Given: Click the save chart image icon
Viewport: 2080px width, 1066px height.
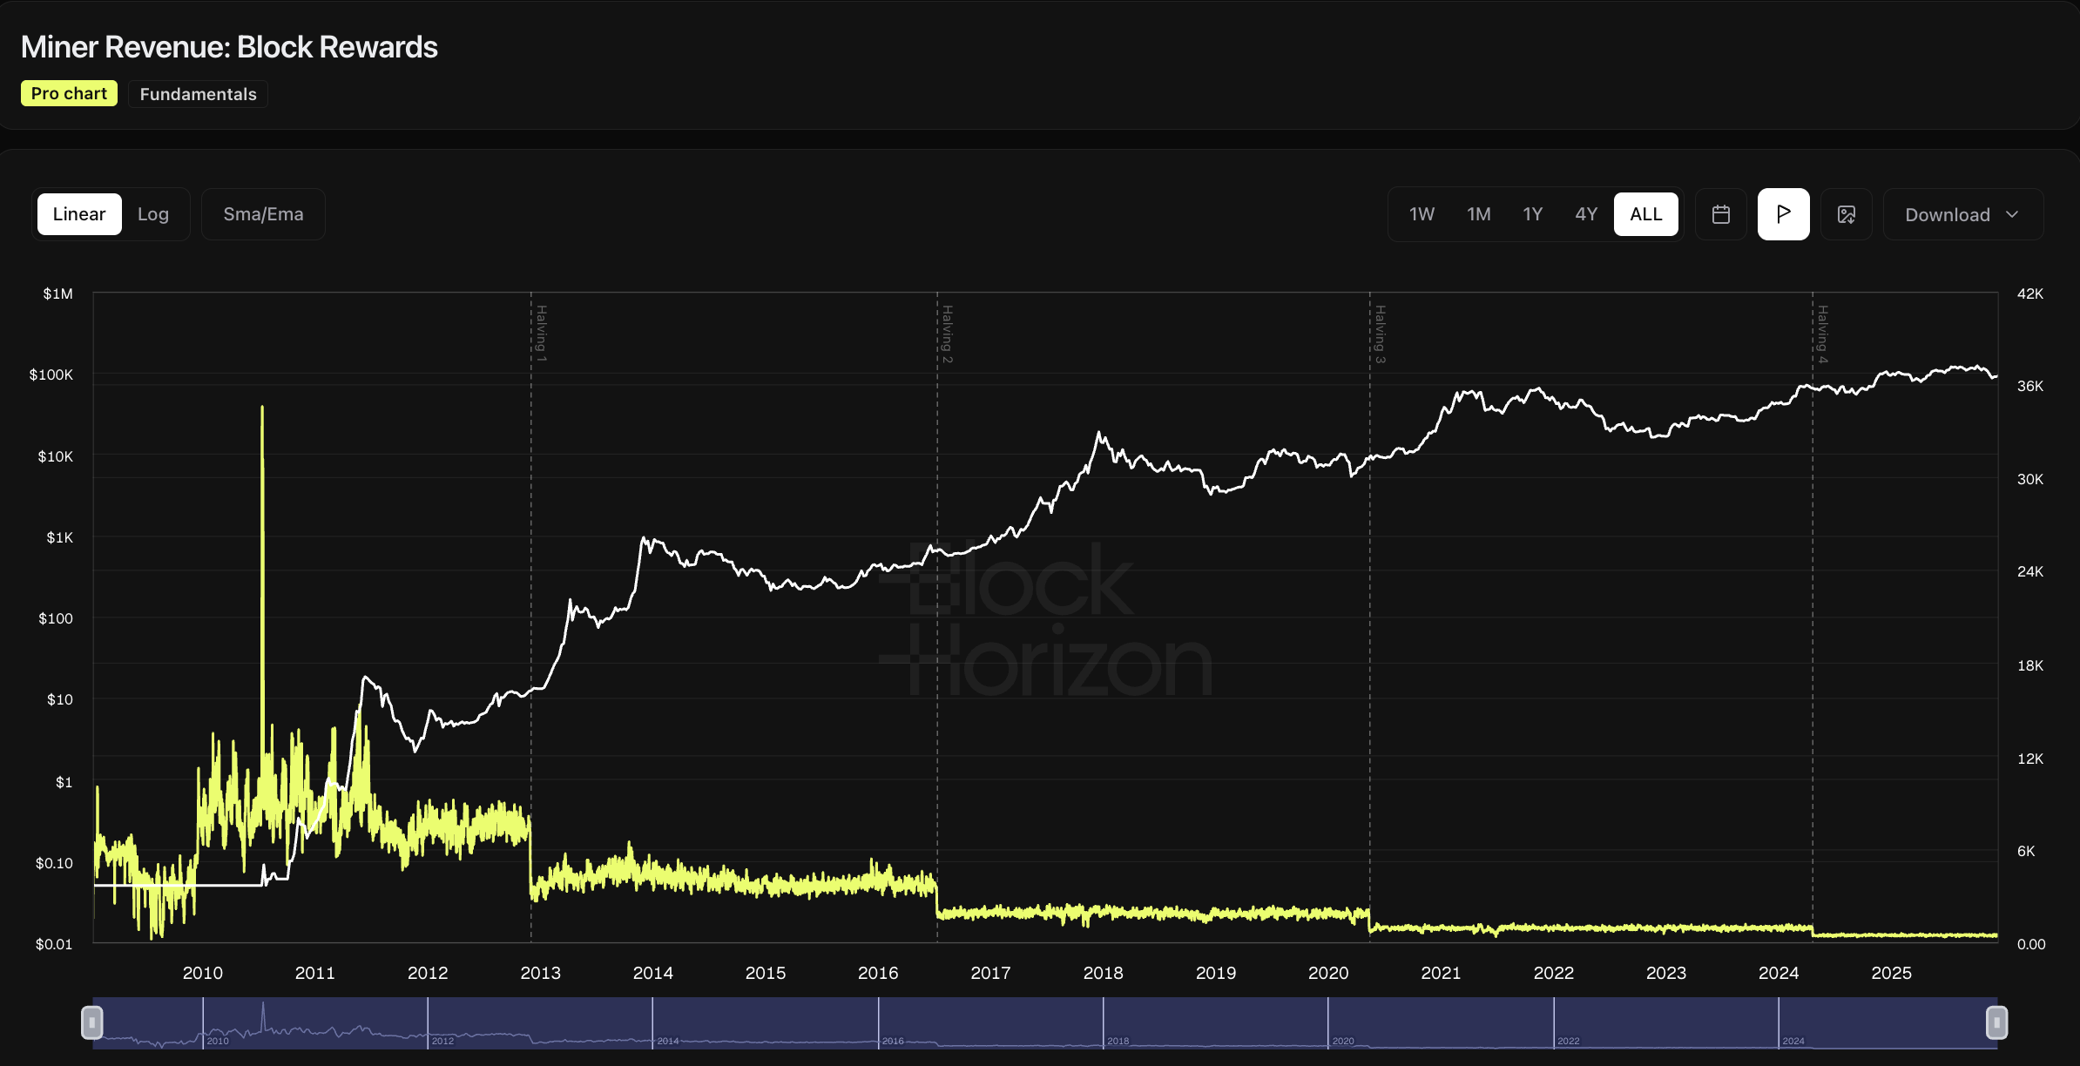Looking at the screenshot, I should 1846,214.
